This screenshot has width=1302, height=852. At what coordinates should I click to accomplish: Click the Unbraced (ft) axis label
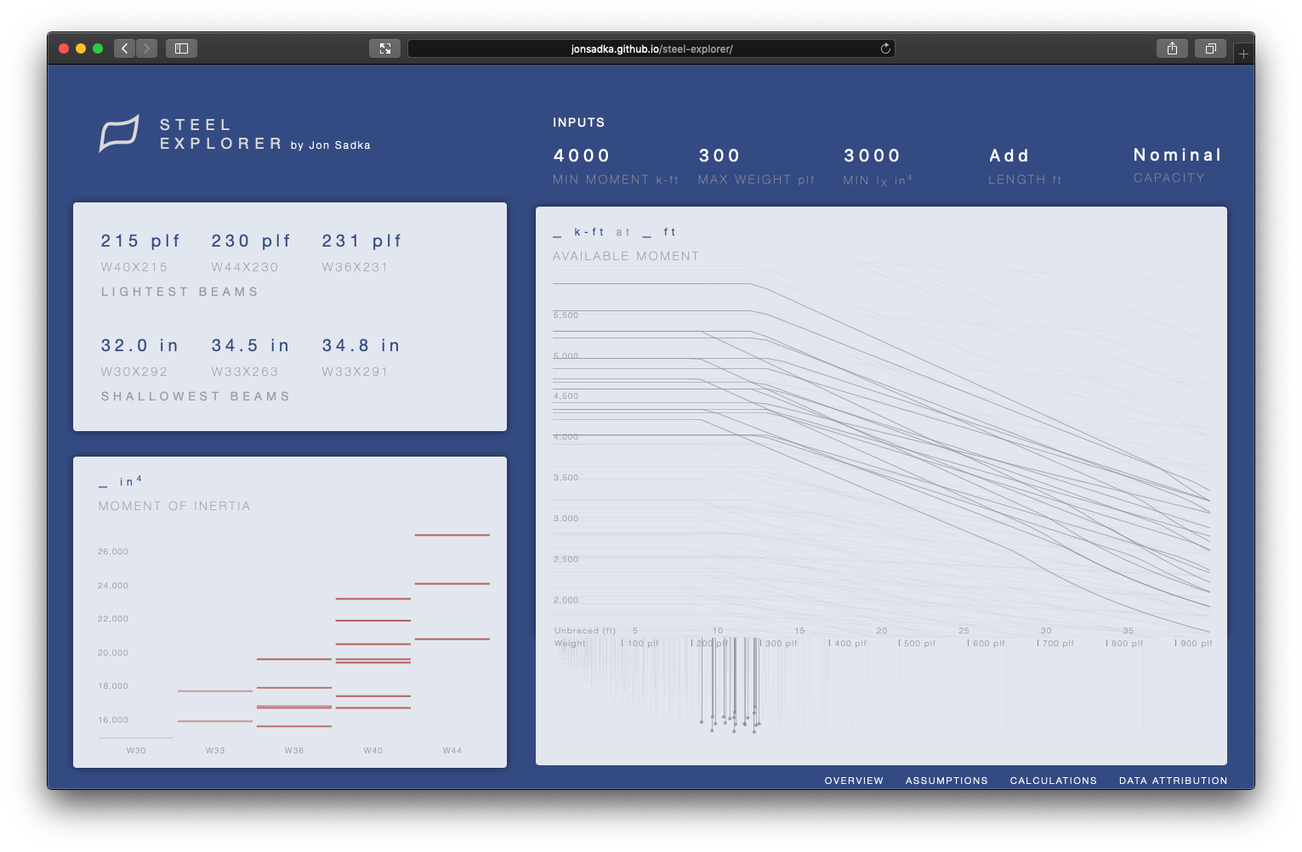tap(585, 631)
